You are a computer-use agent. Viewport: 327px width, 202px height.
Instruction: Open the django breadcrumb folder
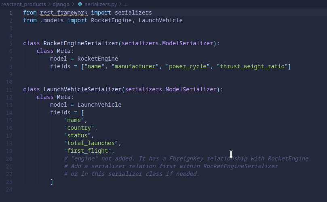(63, 4)
